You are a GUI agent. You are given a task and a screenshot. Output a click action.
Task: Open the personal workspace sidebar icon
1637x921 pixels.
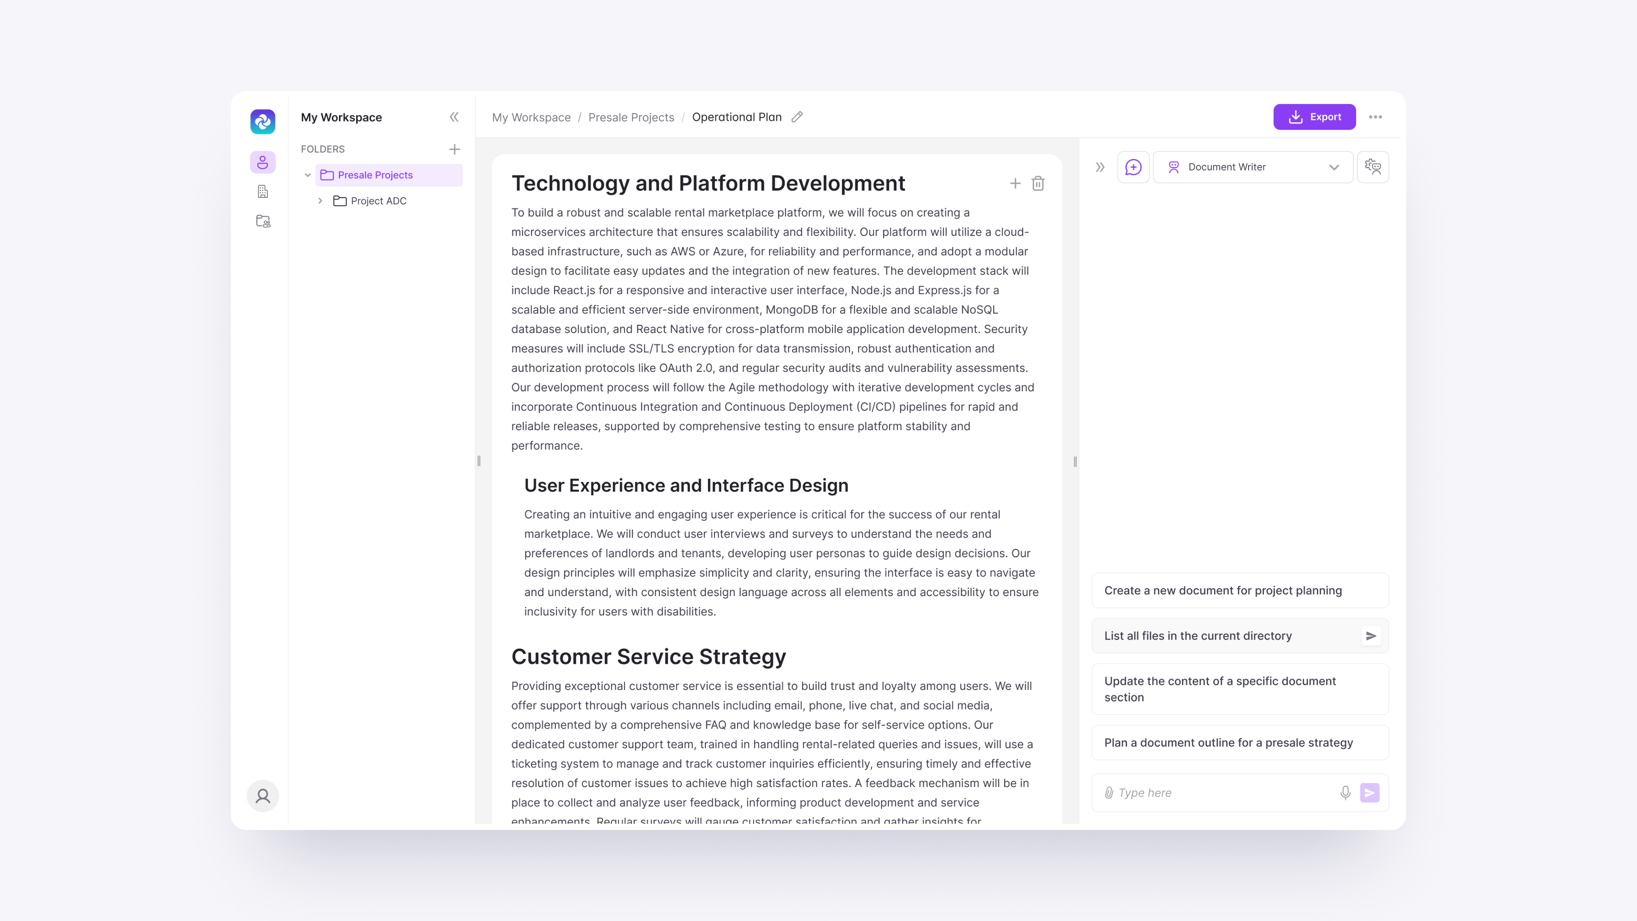(x=263, y=162)
